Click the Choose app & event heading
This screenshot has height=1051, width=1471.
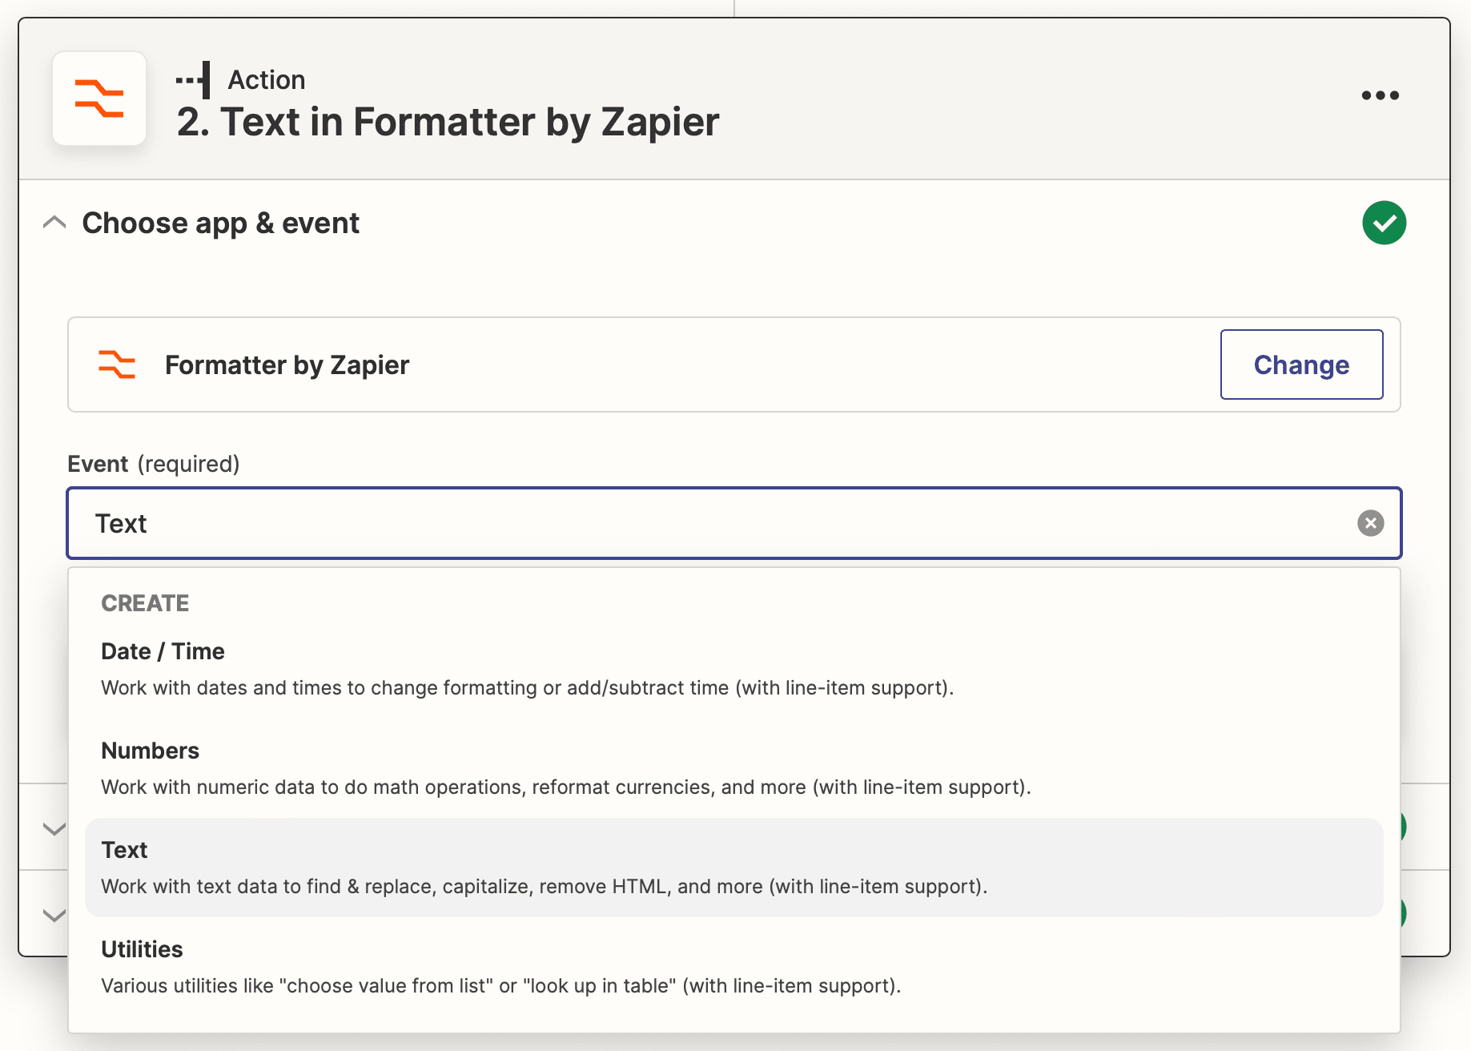220,223
